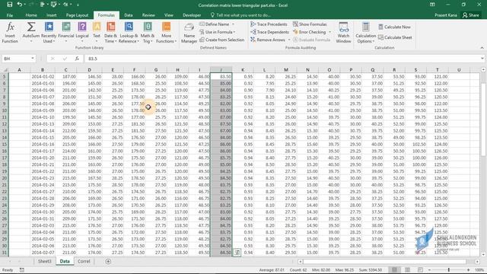Collapse the ribbon
This screenshot has width=487, height=274.
click(482, 48)
